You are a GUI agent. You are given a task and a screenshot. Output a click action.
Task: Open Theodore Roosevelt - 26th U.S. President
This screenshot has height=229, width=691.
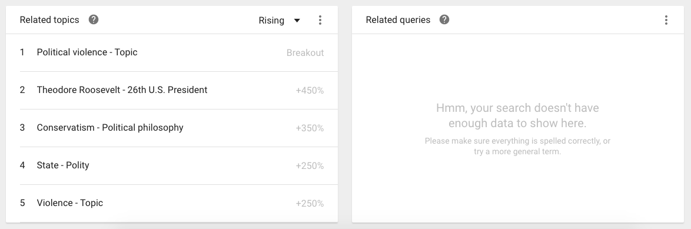[x=172, y=90]
